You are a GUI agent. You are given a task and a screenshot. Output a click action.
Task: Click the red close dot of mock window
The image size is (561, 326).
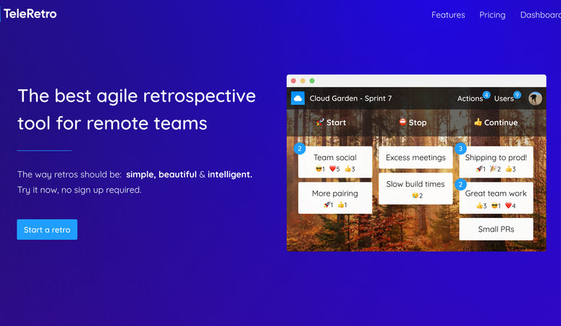click(293, 81)
